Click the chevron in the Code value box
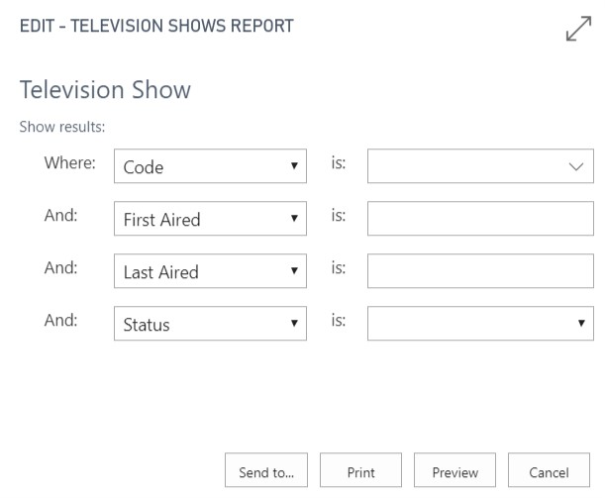Image resolution: width=605 pixels, height=498 pixels. pyautogui.click(x=577, y=167)
